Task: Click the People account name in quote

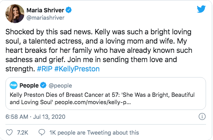Action: 29,86
